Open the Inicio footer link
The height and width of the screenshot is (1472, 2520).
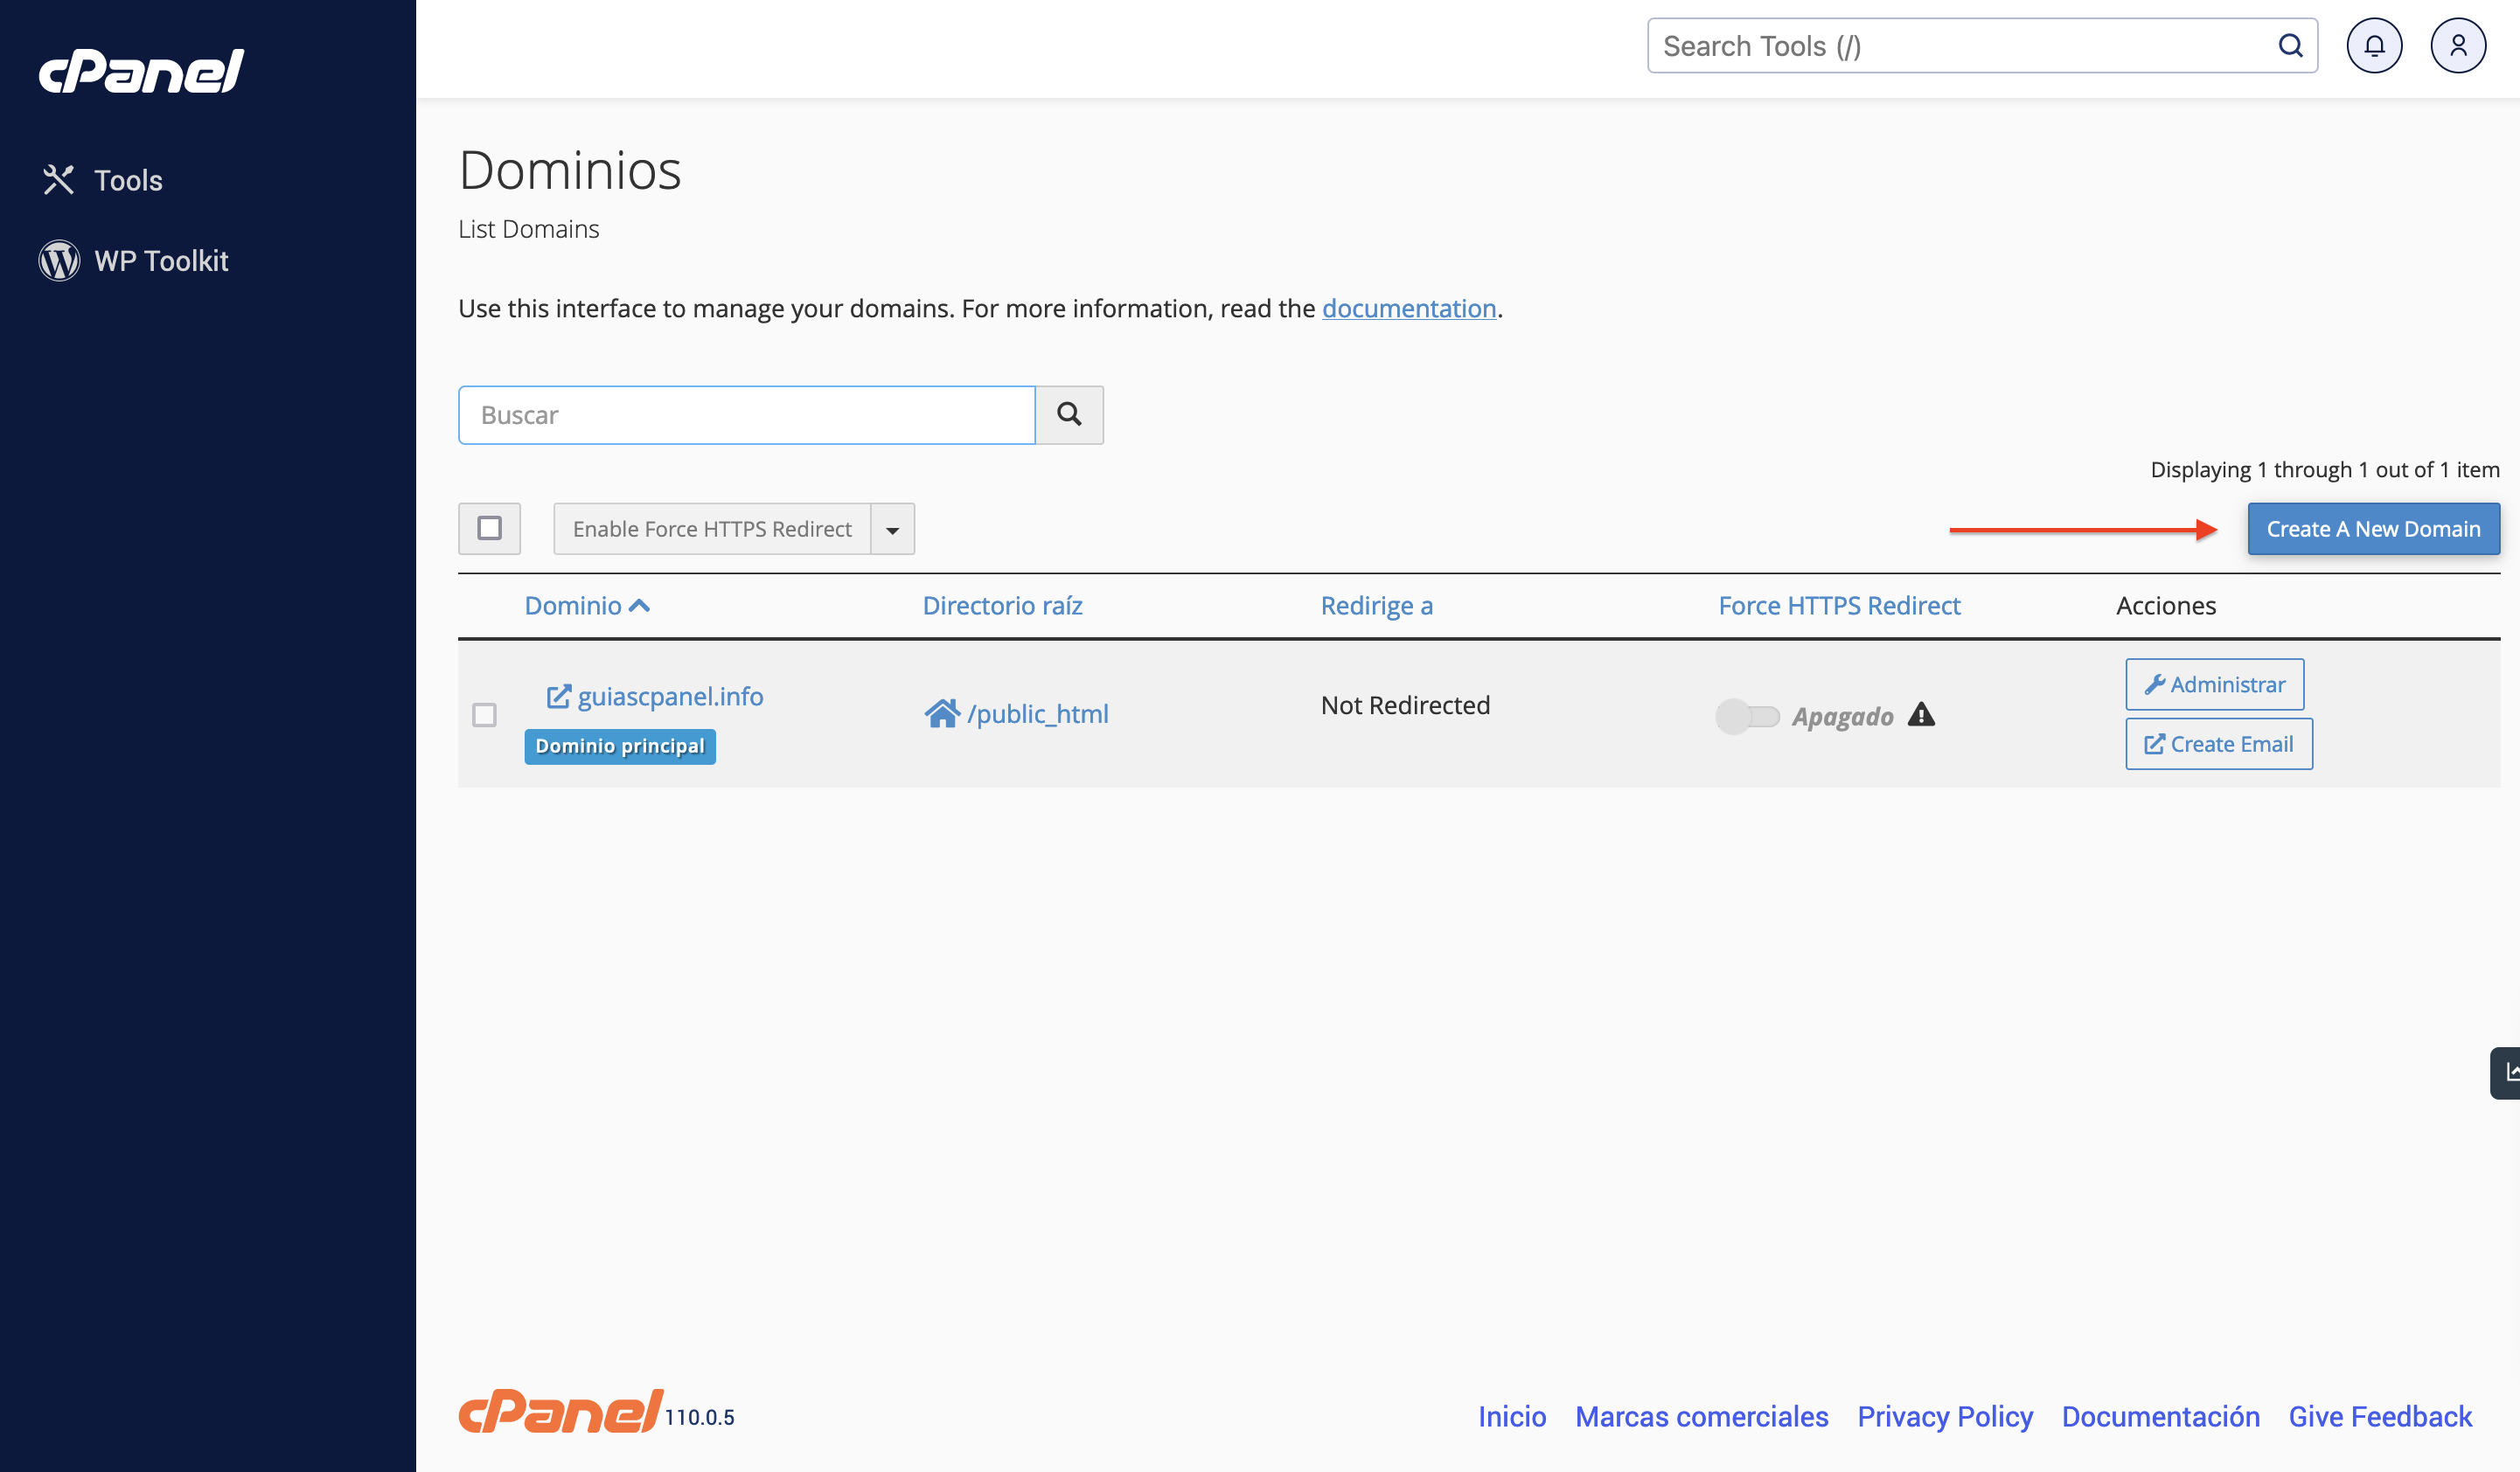(x=1512, y=1417)
